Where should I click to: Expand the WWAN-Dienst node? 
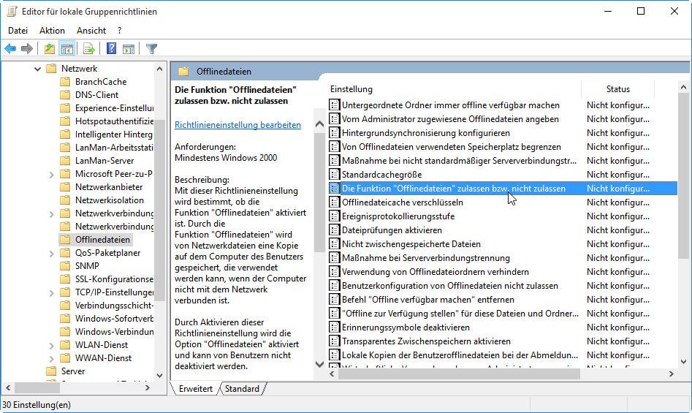tap(52, 358)
